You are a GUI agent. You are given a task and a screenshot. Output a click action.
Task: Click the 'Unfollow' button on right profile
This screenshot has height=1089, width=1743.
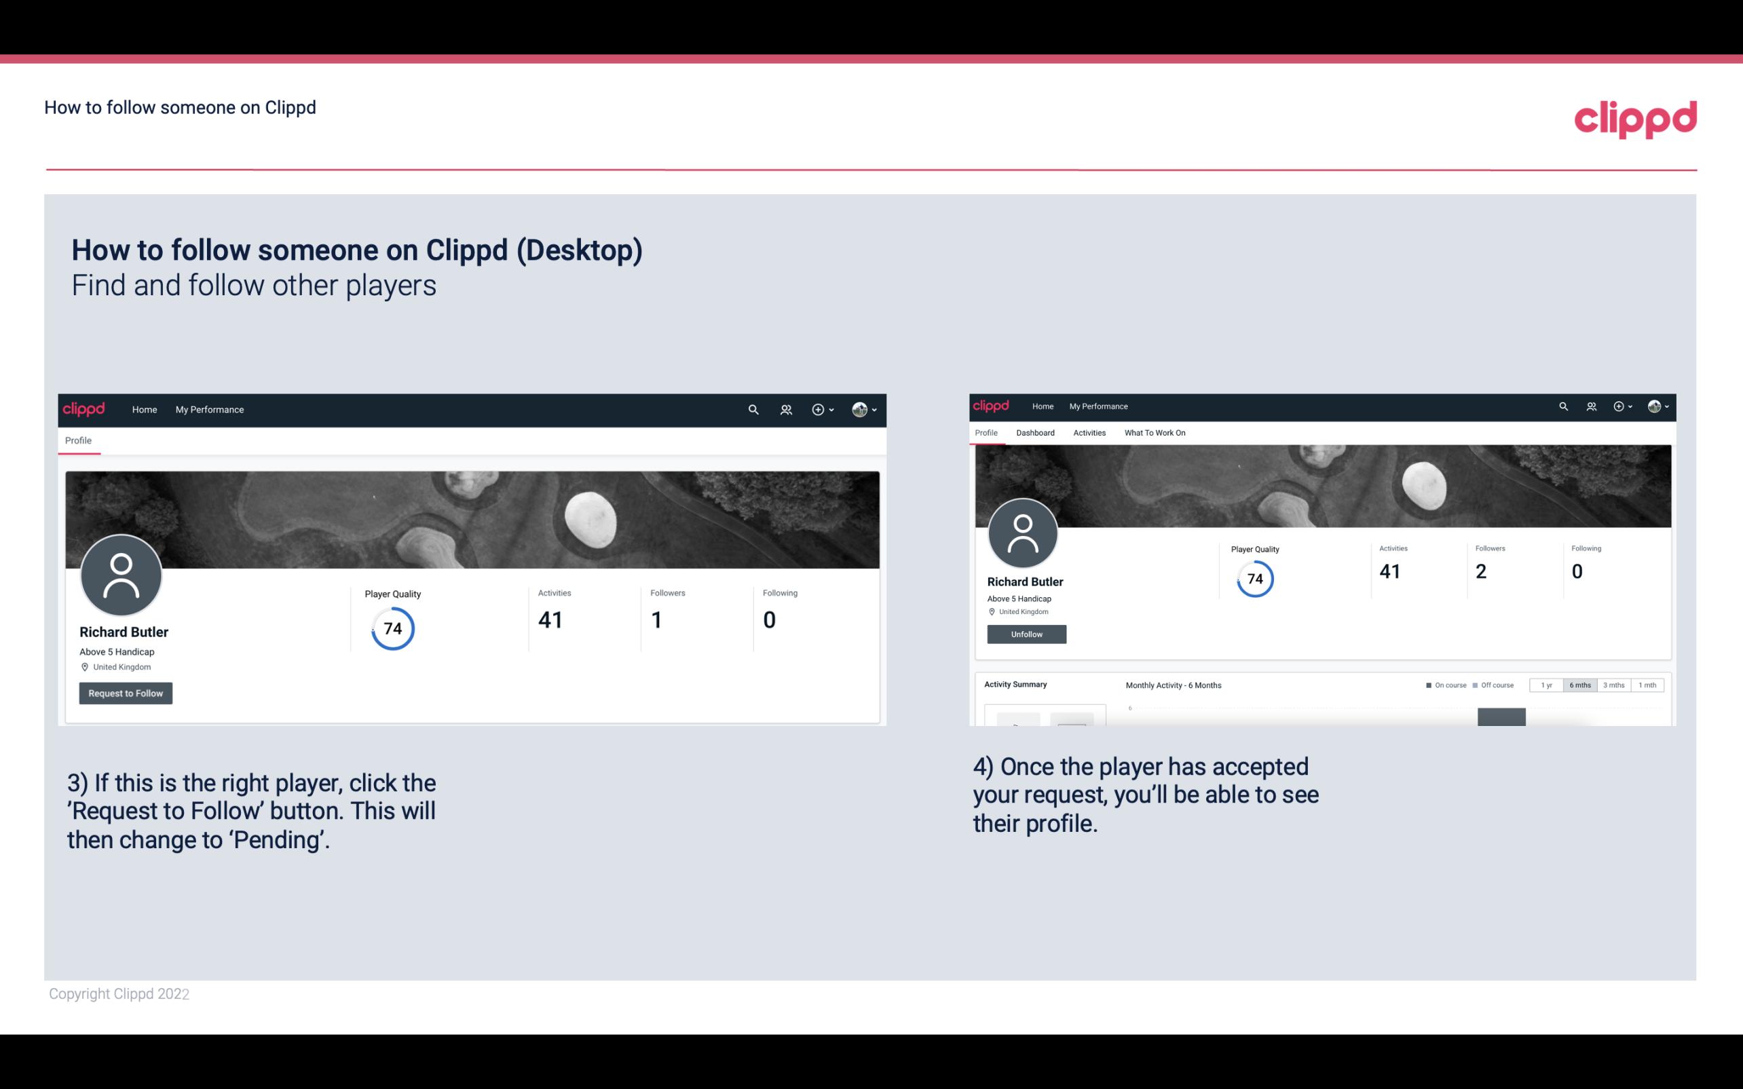point(1025,634)
